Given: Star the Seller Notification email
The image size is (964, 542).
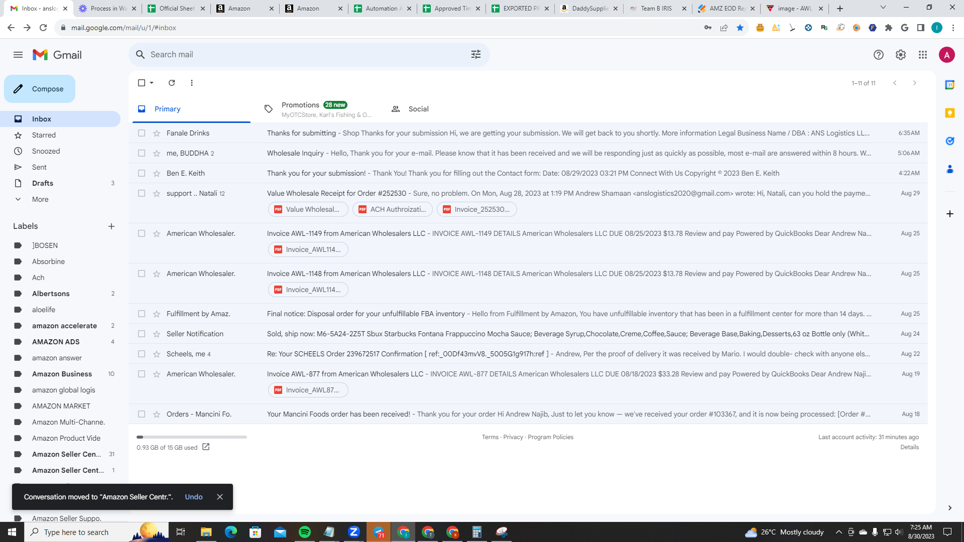Looking at the screenshot, I should pyautogui.click(x=157, y=334).
